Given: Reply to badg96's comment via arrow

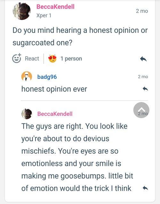Looking at the screenshot, I should click(x=145, y=89).
